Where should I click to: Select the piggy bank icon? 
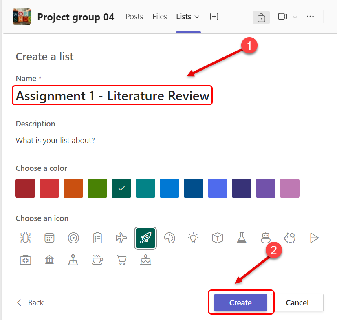[289, 238]
